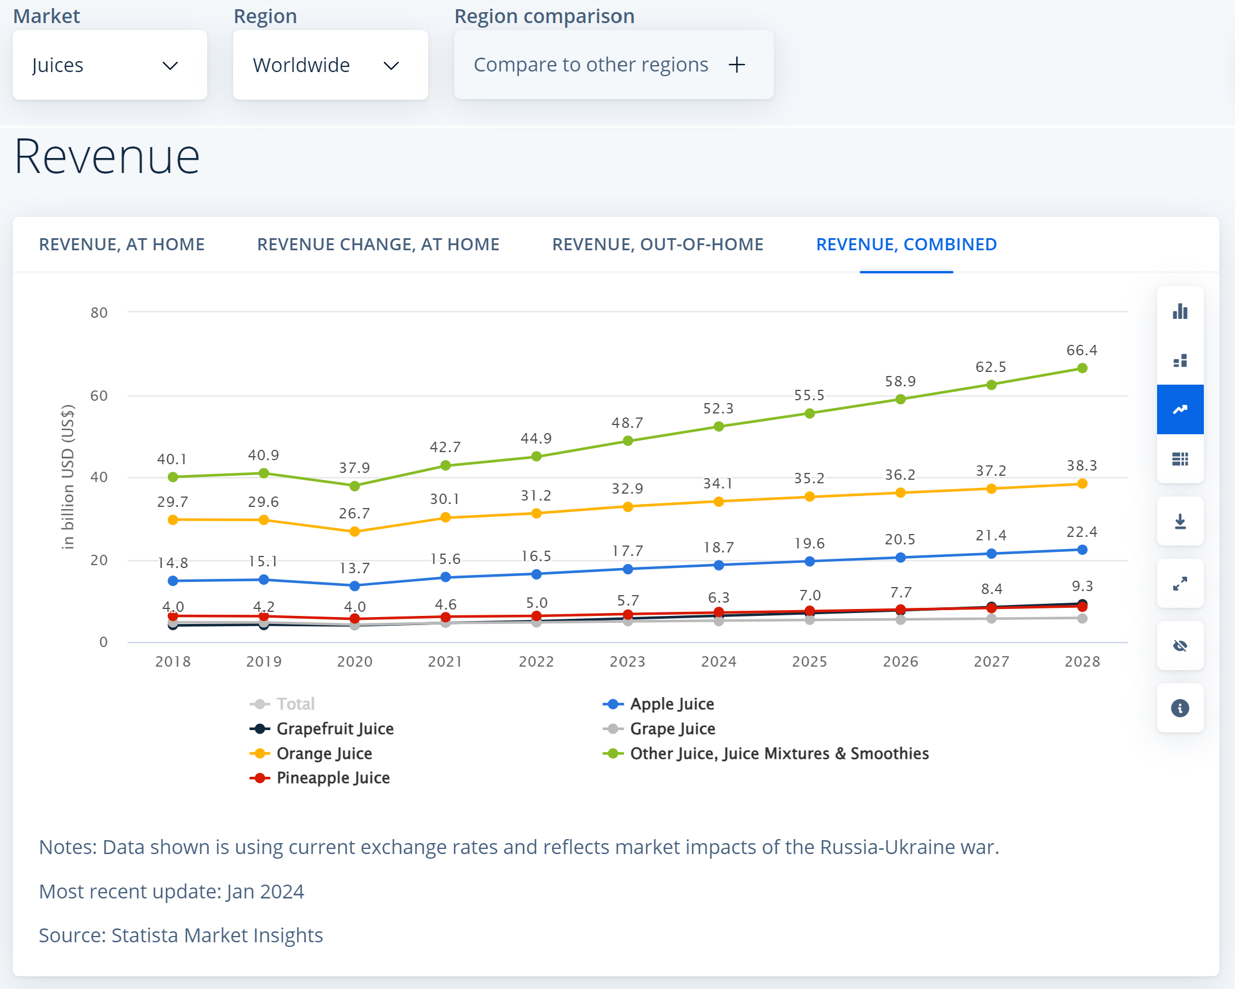Toggle Pineapple Juice red legend marker
The height and width of the screenshot is (989, 1235).
point(260,779)
